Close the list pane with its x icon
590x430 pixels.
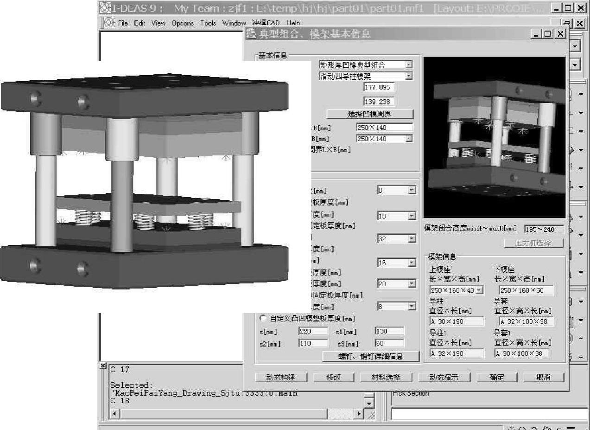point(103,366)
